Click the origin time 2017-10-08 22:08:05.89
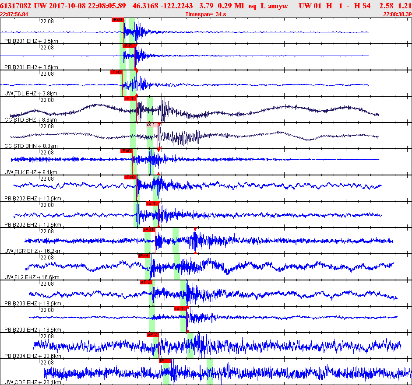Viewport: 412px width, 385px height. tap(87, 6)
